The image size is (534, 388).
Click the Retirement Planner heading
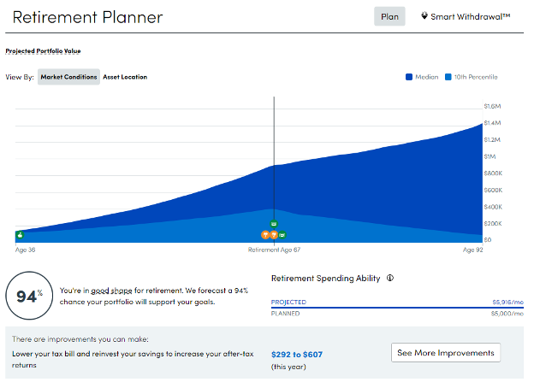click(87, 17)
